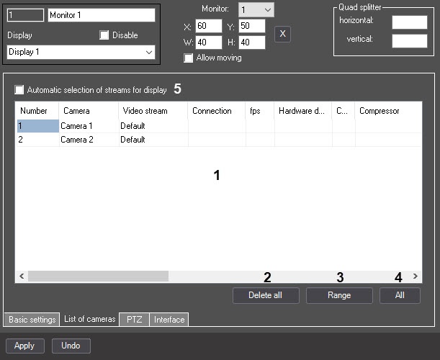Viewport: 440px width, 360px height.
Task: Open the Display 1 dropdown
Action: click(81, 52)
